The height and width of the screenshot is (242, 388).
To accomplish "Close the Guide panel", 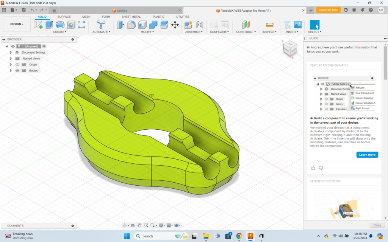I will [377, 225].
